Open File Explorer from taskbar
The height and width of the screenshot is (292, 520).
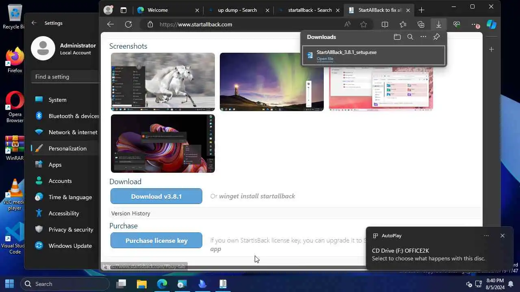[x=141, y=284]
